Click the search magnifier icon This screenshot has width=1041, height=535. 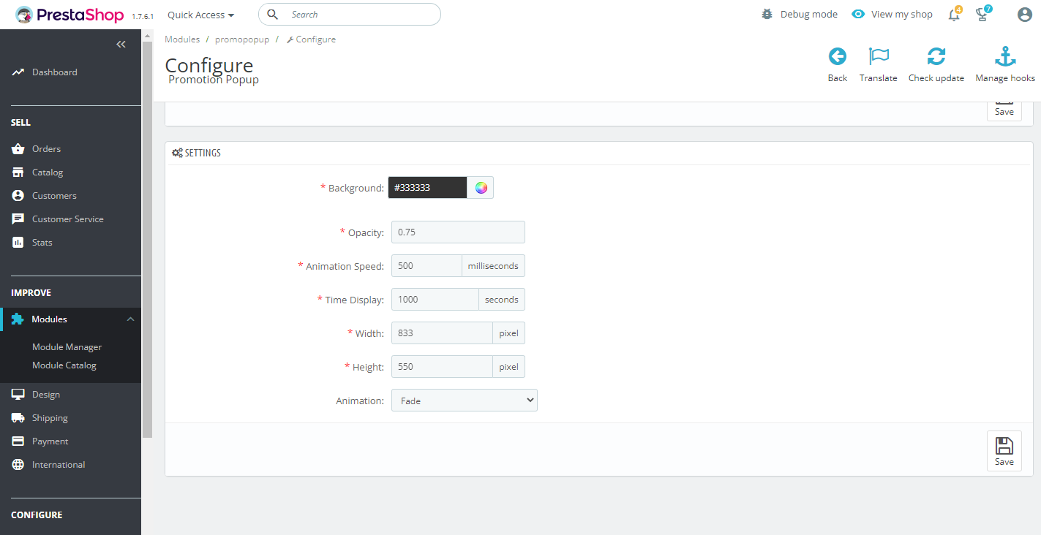pyautogui.click(x=273, y=15)
